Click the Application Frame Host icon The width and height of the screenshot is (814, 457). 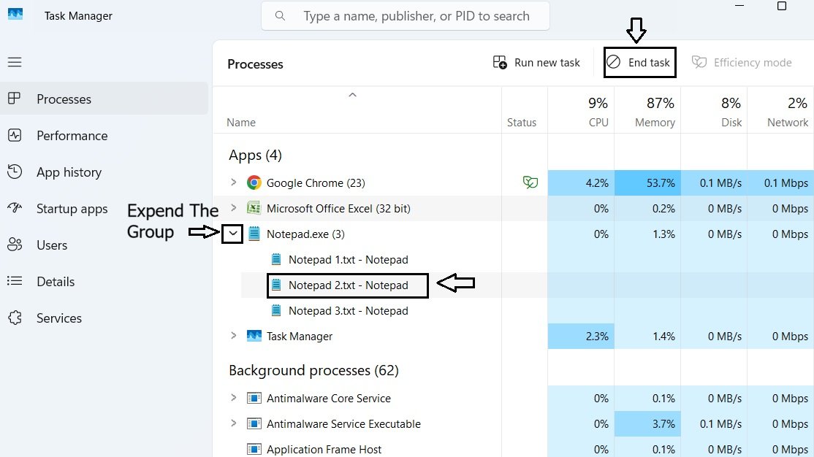tap(254, 449)
